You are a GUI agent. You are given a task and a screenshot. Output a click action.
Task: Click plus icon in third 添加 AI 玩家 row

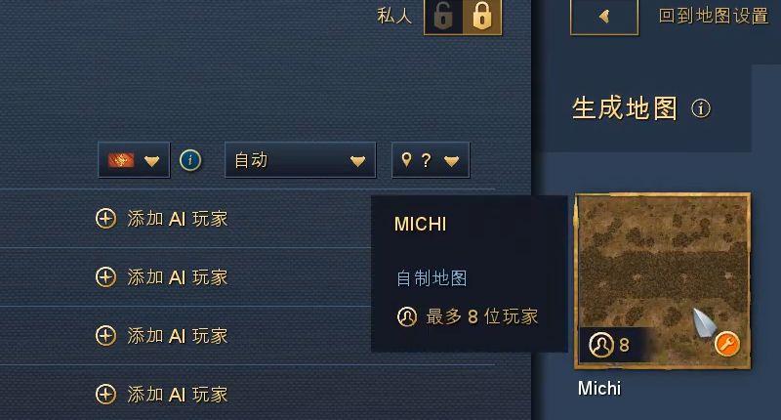[105, 336]
